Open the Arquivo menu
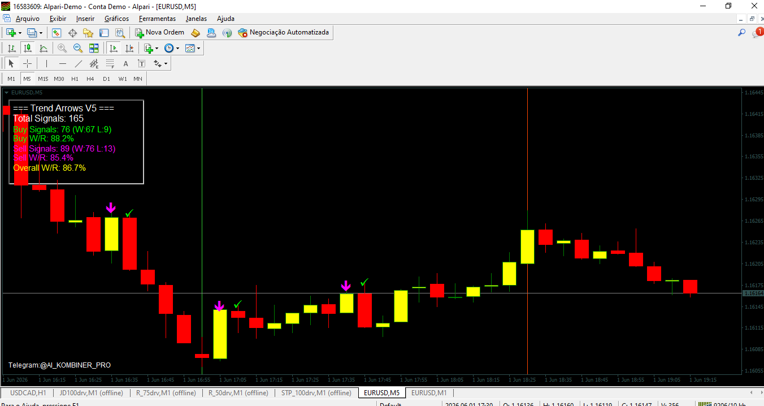This screenshot has height=406, width=764. pos(28,19)
